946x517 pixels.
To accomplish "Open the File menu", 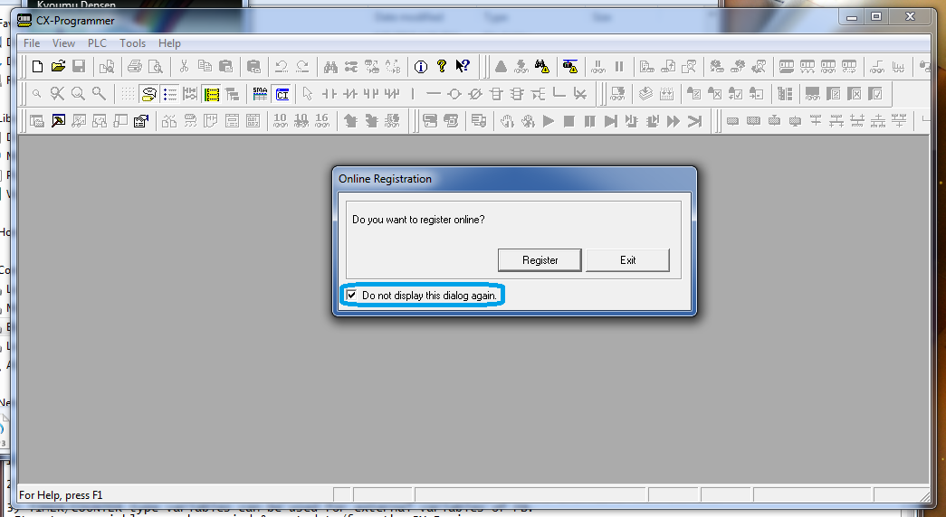I will pyautogui.click(x=32, y=43).
